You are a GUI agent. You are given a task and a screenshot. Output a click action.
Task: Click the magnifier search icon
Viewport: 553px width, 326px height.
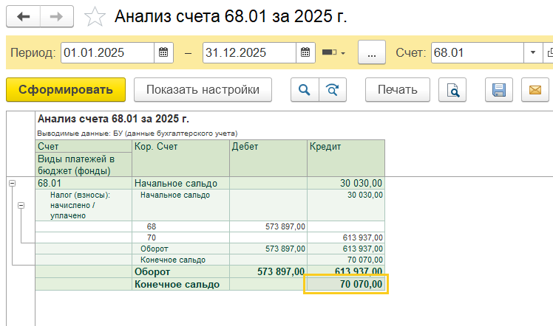304,90
